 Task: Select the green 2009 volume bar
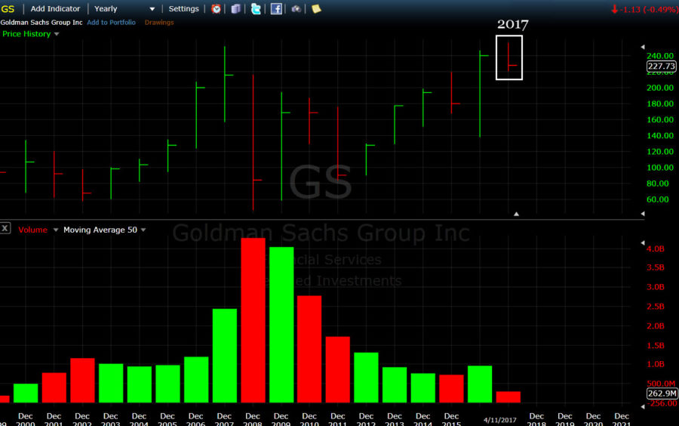click(x=281, y=325)
